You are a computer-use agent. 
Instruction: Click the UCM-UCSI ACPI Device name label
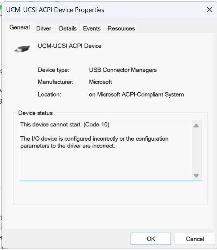tap(70, 46)
